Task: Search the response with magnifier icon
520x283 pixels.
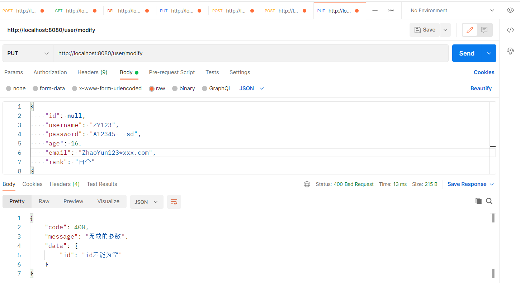Action: pyautogui.click(x=489, y=201)
